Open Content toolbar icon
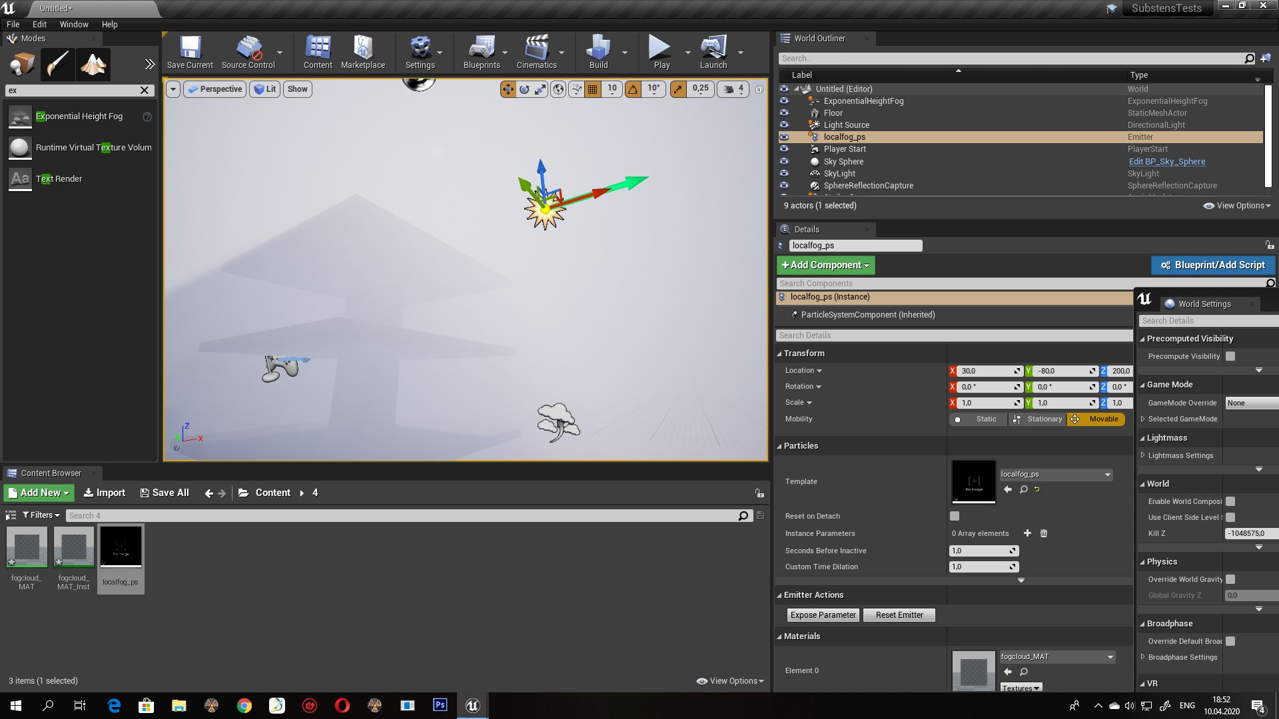The image size is (1279, 719). pyautogui.click(x=318, y=52)
